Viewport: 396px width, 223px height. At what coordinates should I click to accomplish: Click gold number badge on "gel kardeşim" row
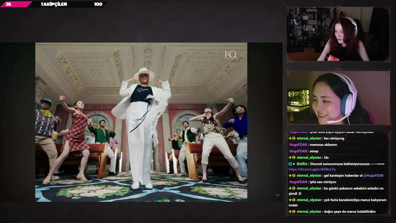[294, 176]
